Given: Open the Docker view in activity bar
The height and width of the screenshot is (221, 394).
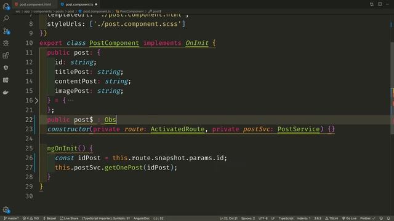Looking at the screenshot, I should [x=6, y=92].
